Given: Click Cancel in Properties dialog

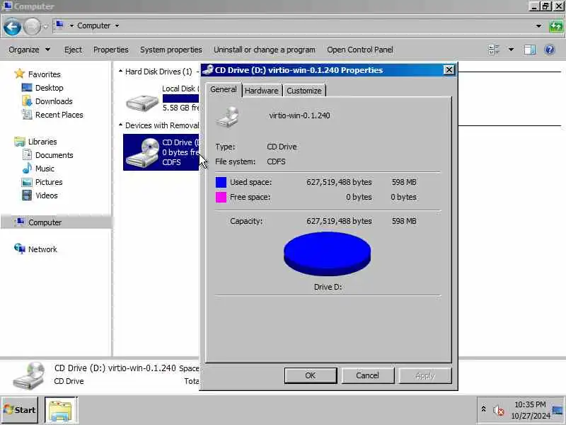Looking at the screenshot, I should [x=367, y=375].
